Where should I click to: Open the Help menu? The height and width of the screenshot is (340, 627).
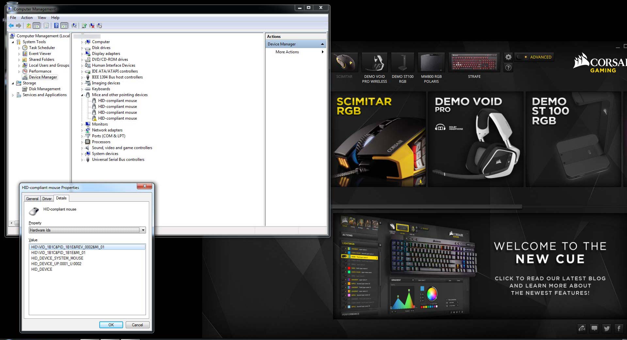(x=55, y=18)
